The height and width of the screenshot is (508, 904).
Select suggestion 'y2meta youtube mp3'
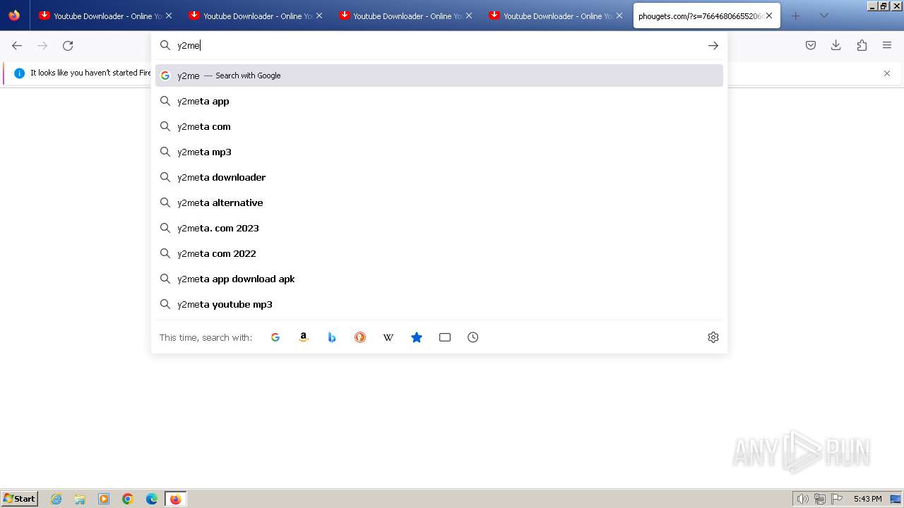pos(439,304)
